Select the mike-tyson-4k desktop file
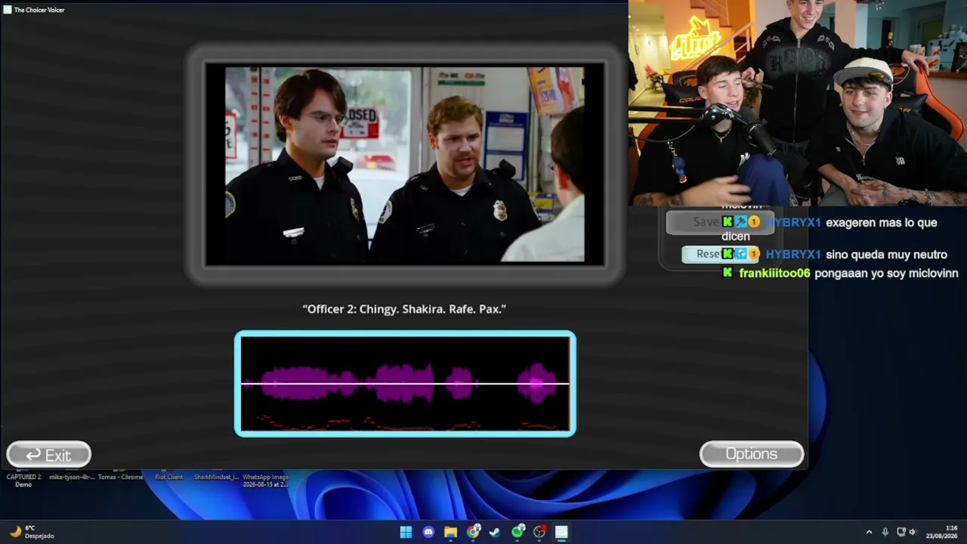 (72, 478)
